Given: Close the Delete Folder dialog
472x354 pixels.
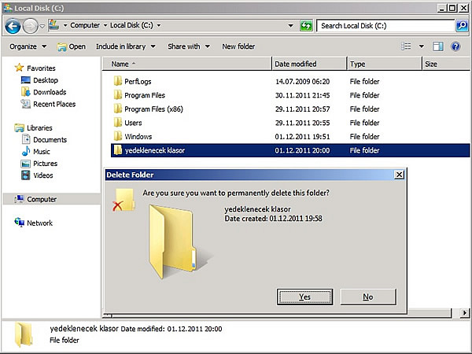Looking at the screenshot, I should tap(399, 175).
